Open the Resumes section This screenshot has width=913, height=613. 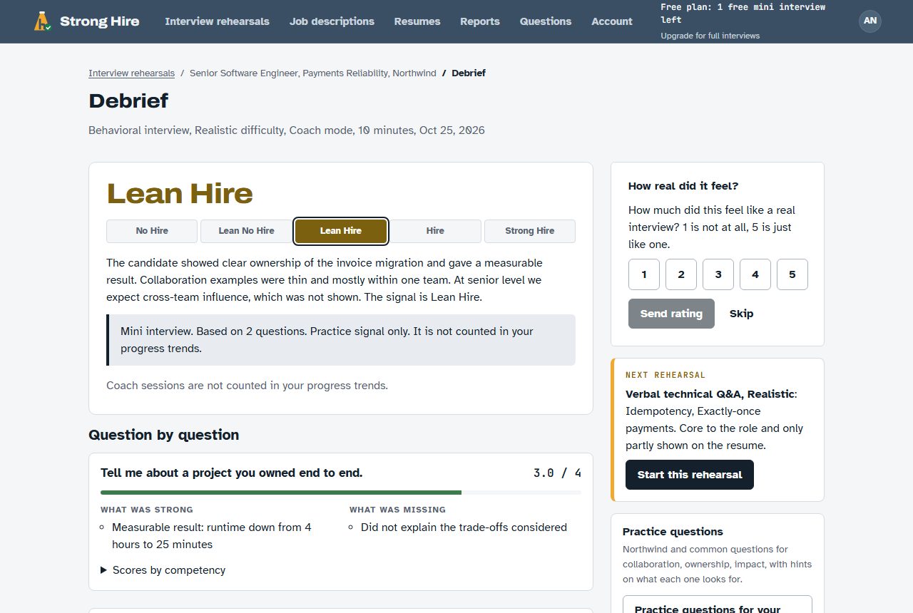pyautogui.click(x=417, y=21)
